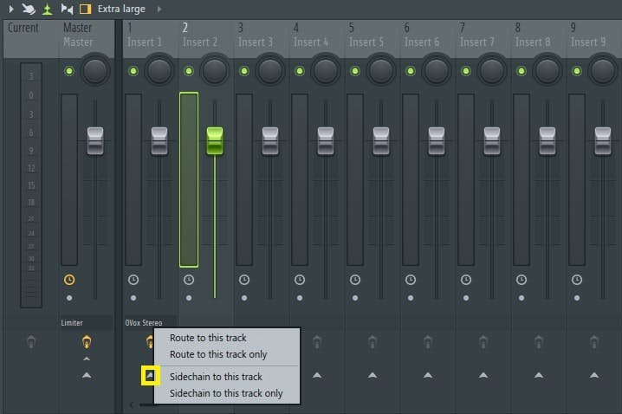Mute Insert 9 using its green LED
622x414 pixels.
[x=577, y=71]
